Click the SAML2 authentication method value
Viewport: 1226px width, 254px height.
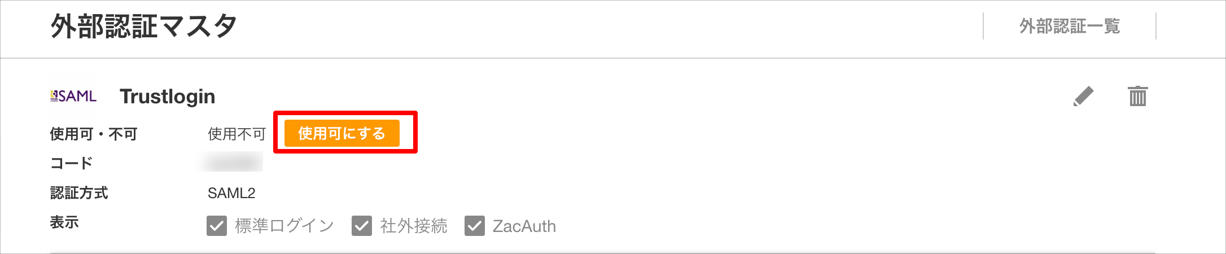click(231, 193)
